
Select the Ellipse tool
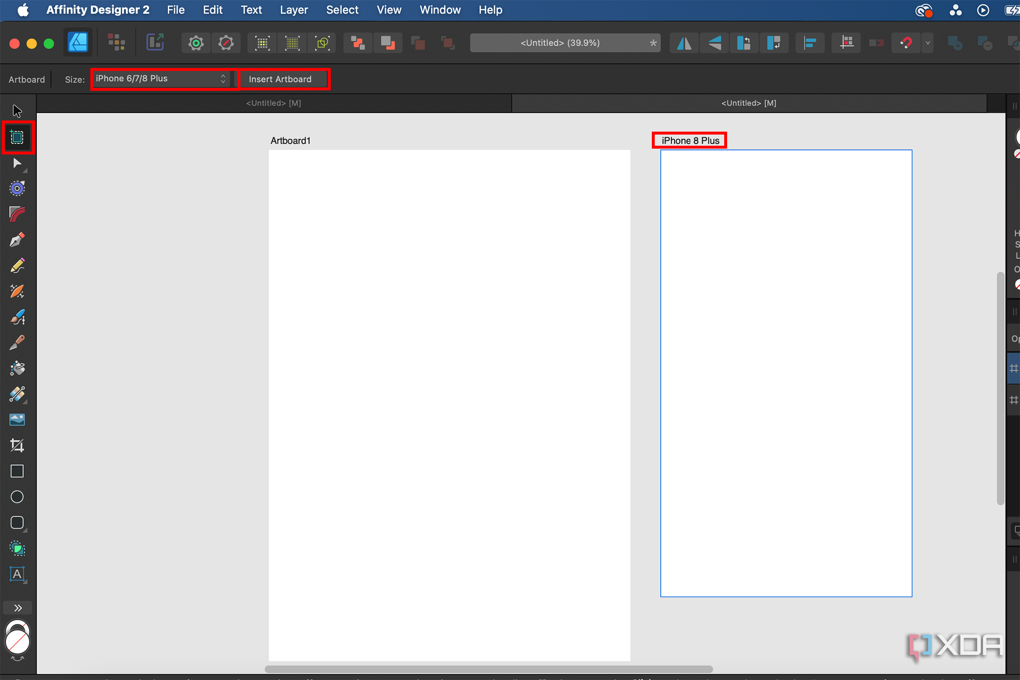[17, 497]
